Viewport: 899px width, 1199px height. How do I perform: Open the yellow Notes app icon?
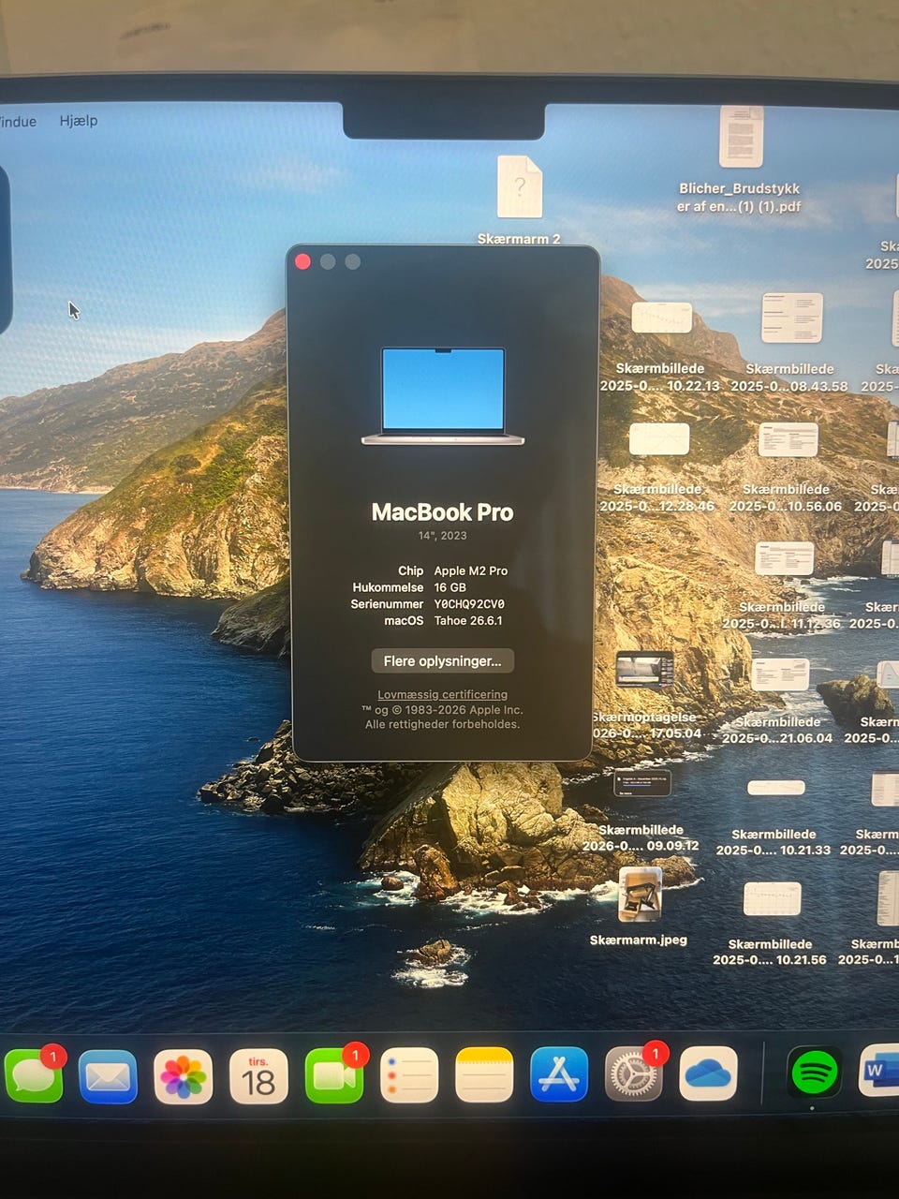pyautogui.click(x=484, y=1075)
